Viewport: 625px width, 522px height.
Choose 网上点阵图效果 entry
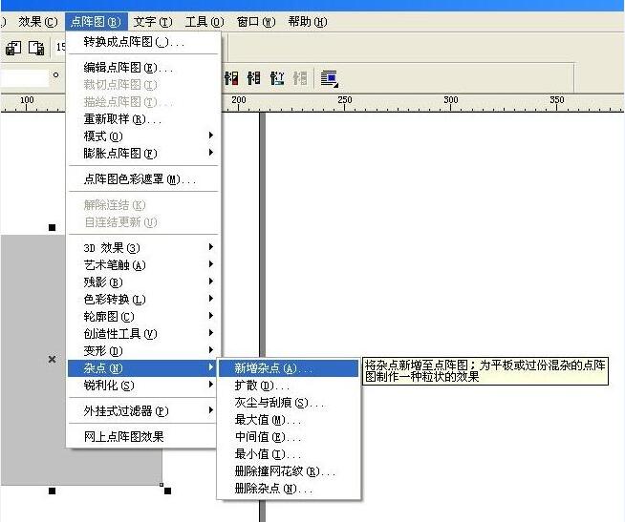coord(143,437)
